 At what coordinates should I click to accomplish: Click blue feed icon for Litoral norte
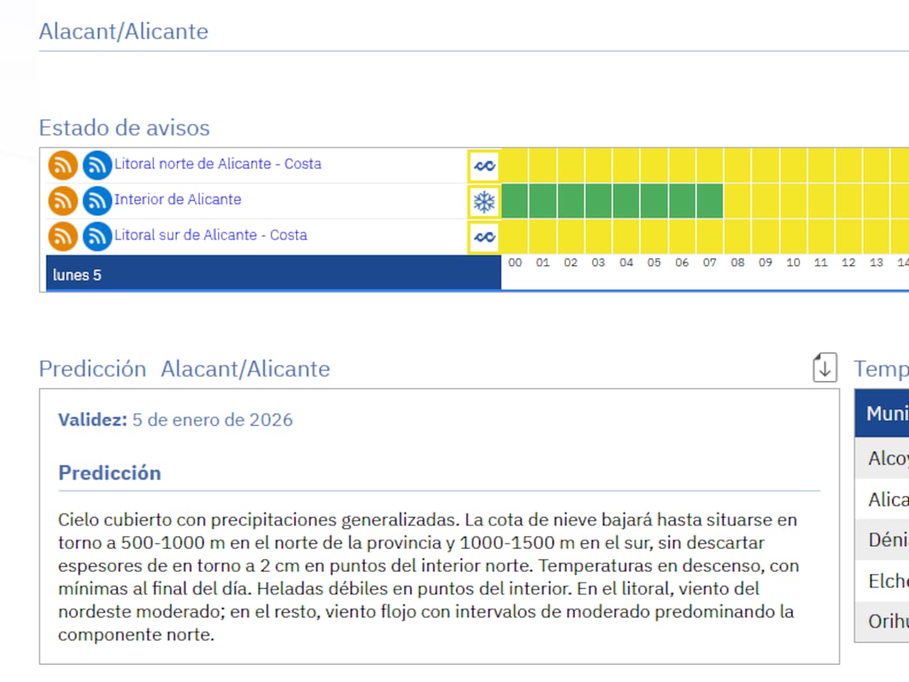pyautogui.click(x=97, y=165)
